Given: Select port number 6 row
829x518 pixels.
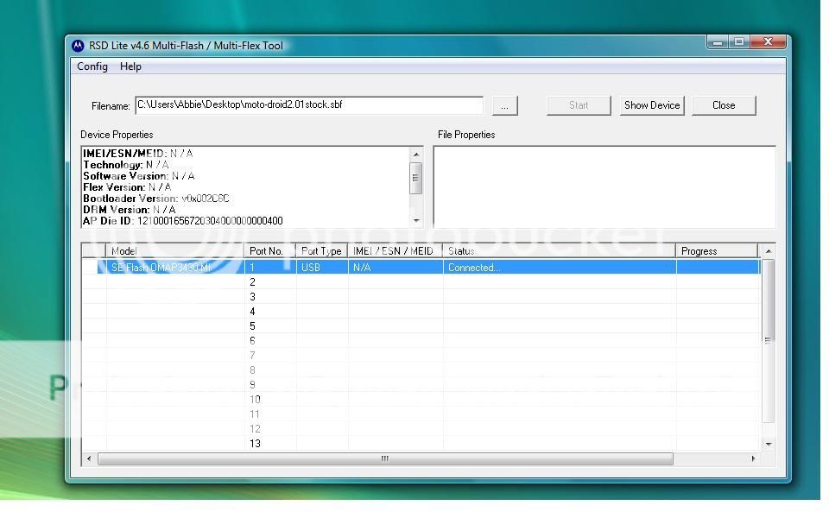Looking at the screenshot, I should pos(421,341).
